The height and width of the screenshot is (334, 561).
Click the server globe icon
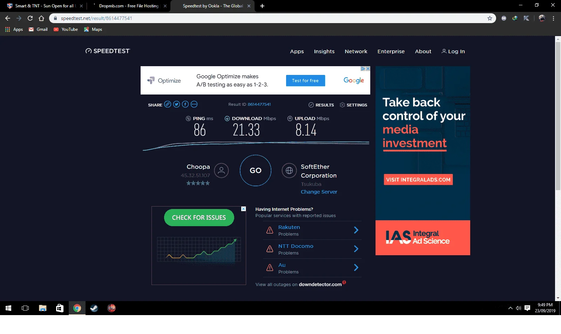[x=289, y=171]
